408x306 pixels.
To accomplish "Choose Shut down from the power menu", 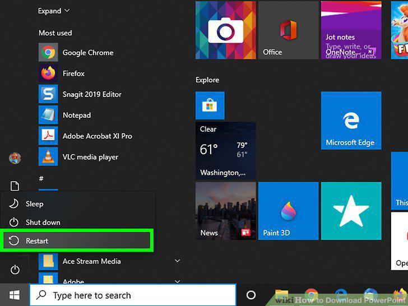I will [x=78, y=222].
